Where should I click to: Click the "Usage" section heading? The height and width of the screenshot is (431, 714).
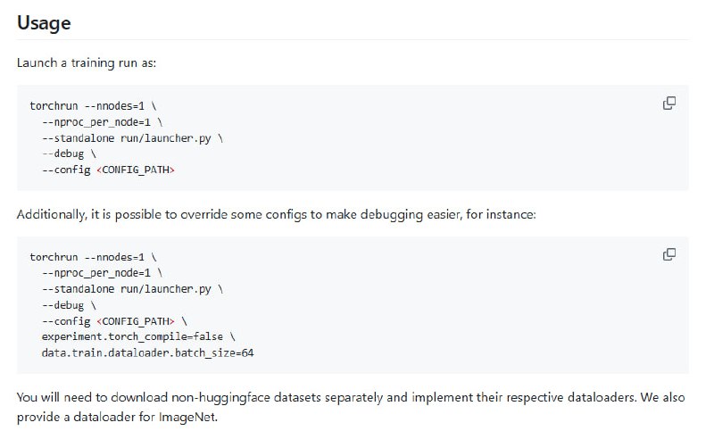pos(44,24)
